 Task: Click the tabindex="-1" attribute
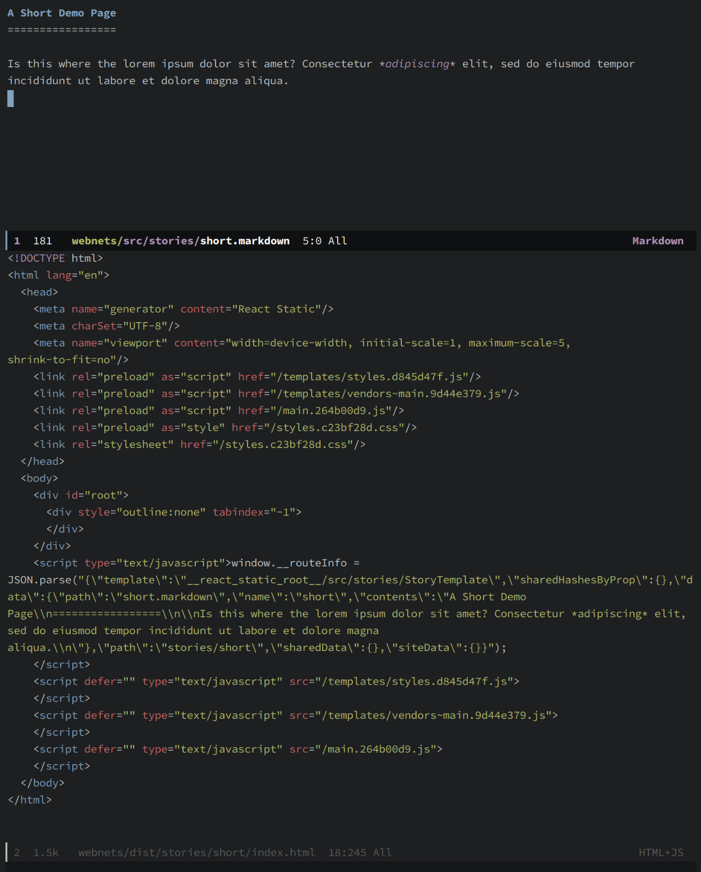coord(254,512)
